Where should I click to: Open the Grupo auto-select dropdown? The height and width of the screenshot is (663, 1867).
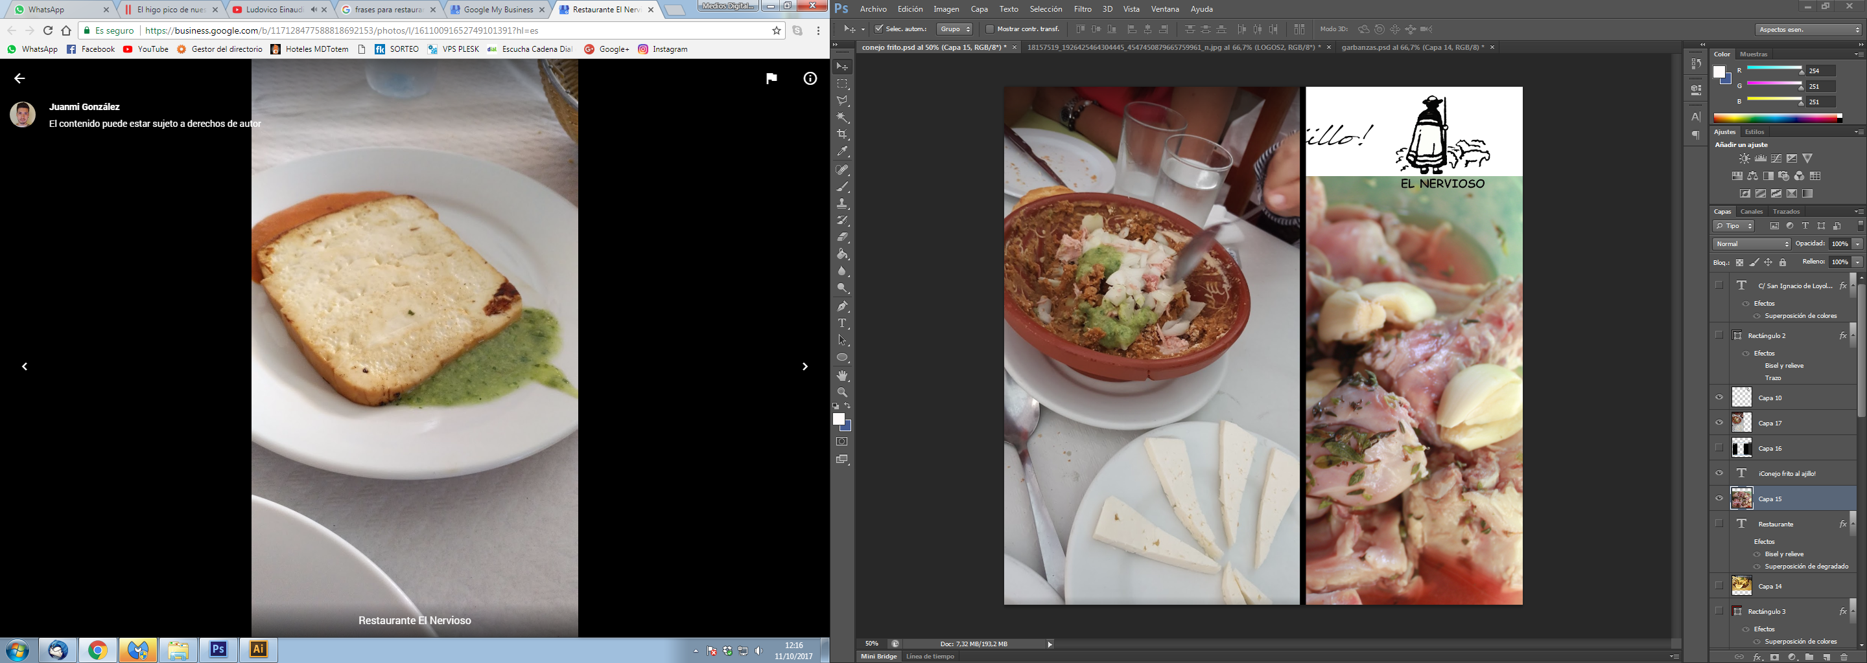point(954,29)
